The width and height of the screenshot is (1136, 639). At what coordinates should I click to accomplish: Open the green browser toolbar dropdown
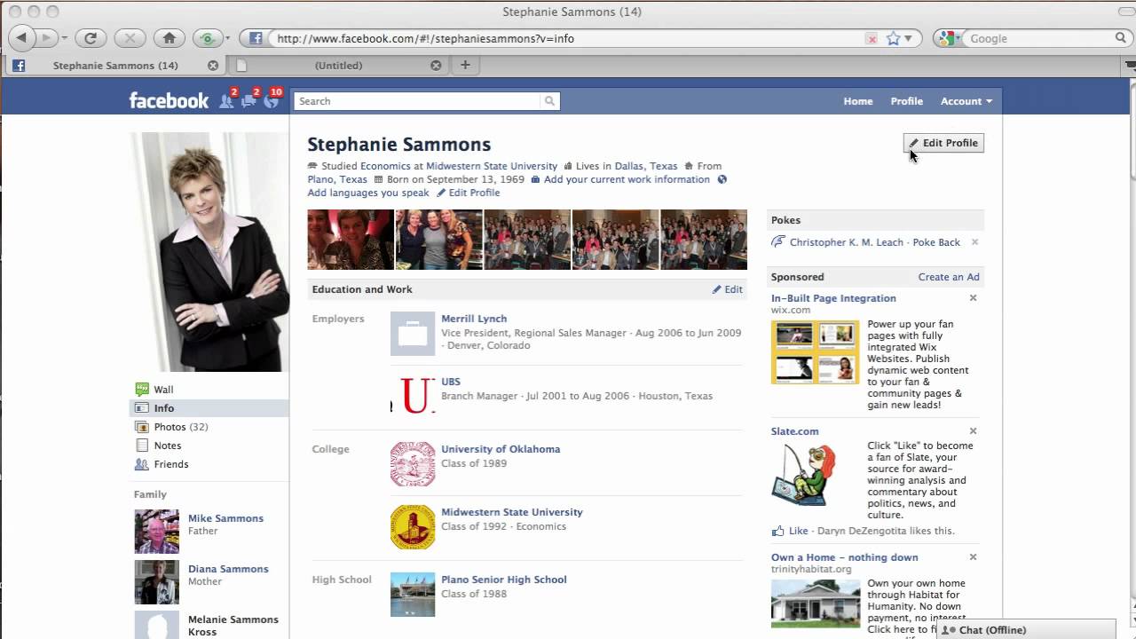pos(227,38)
